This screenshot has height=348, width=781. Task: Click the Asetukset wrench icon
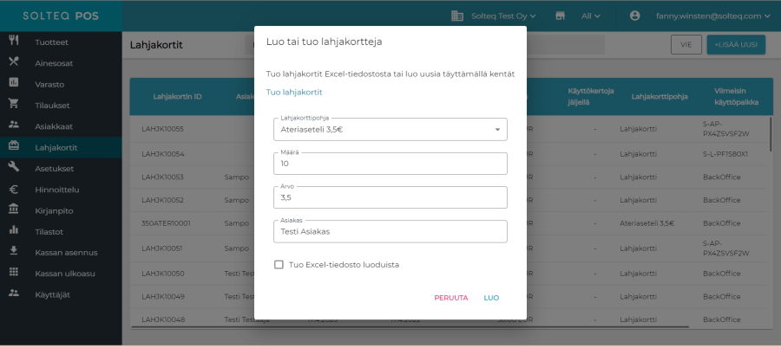14,167
